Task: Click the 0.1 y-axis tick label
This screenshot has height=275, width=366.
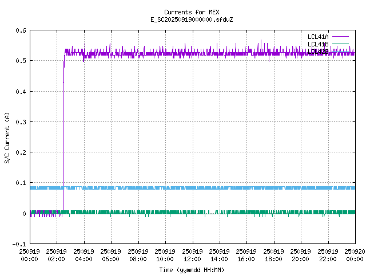Action: (20, 183)
